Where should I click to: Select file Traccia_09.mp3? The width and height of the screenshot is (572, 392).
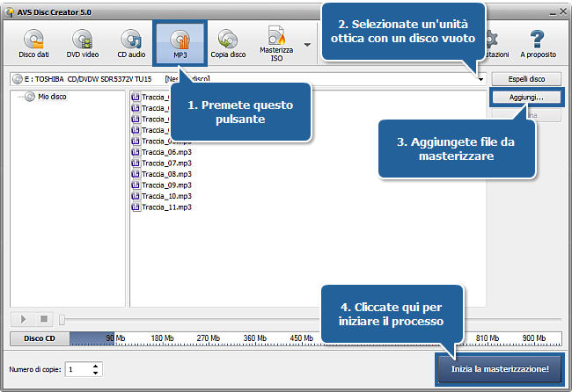coord(166,185)
